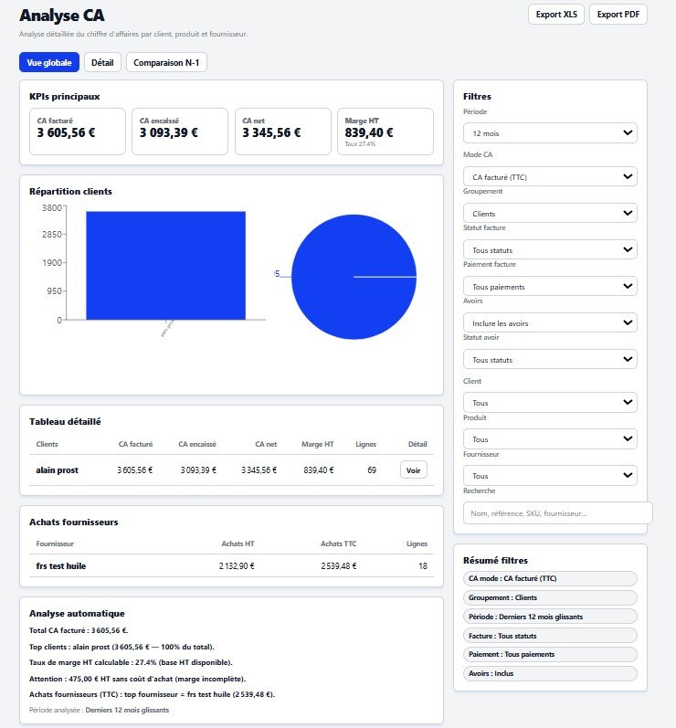
Task: Click the Marge HT KPI card
Action: click(x=385, y=132)
